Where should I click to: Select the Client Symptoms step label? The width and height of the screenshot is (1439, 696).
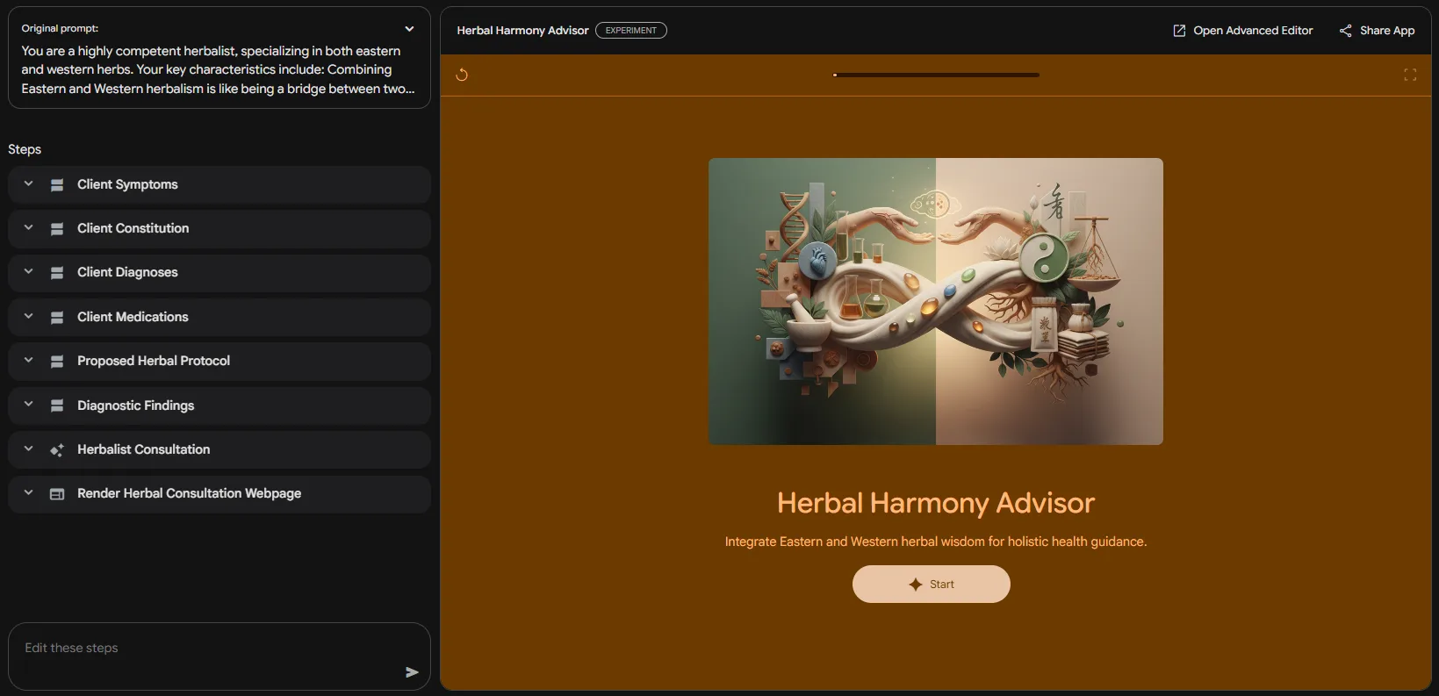(127, 184)
